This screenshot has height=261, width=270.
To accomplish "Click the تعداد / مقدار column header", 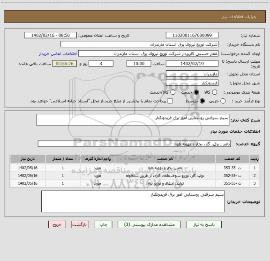I will [63, 159].
